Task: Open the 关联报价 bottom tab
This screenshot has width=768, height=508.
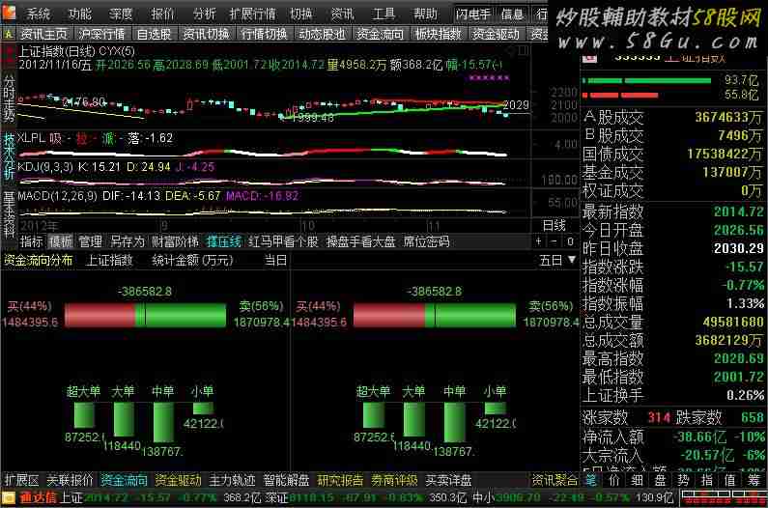Action: tap(70, 480)
